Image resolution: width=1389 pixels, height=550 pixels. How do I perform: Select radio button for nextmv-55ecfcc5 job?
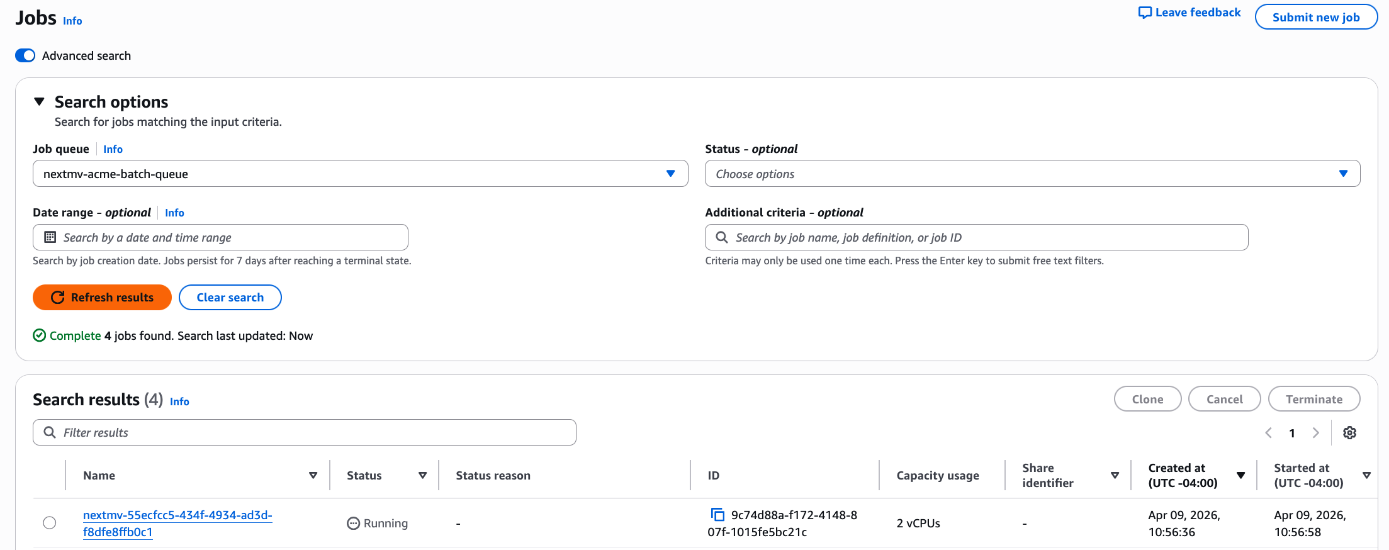point(49,523)
